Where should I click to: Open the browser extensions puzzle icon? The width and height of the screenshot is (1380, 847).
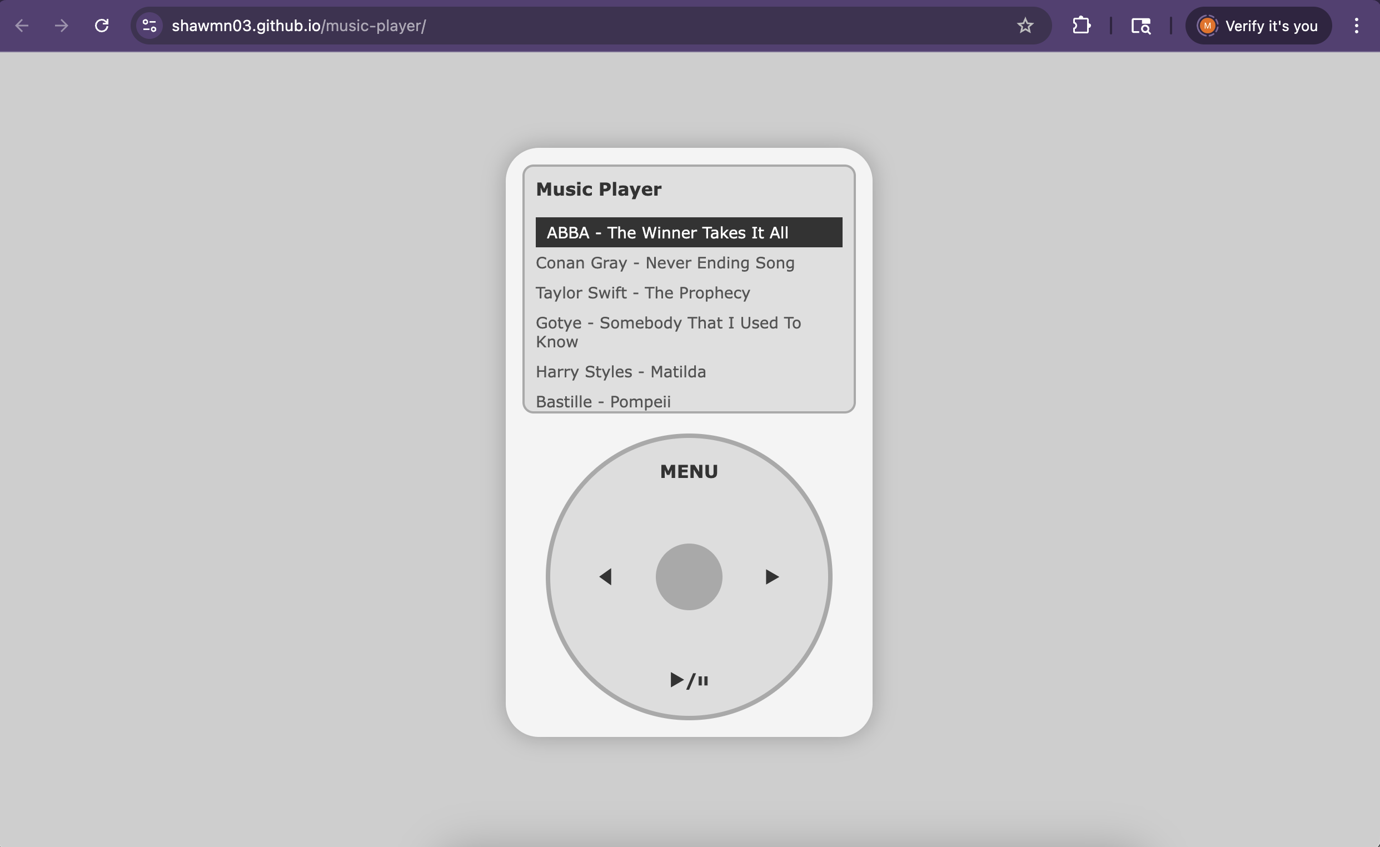pos(1081,26)
